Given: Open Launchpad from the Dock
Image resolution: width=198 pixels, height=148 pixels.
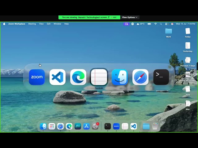Looking at the screenshot, I should tap(52, 126).
